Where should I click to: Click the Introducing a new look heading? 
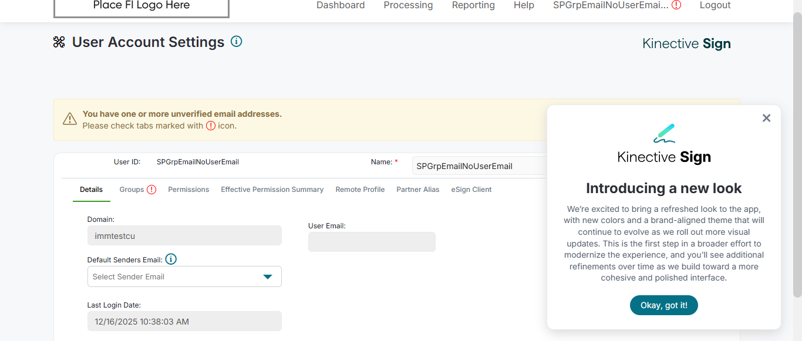click(x=664, y=188)
